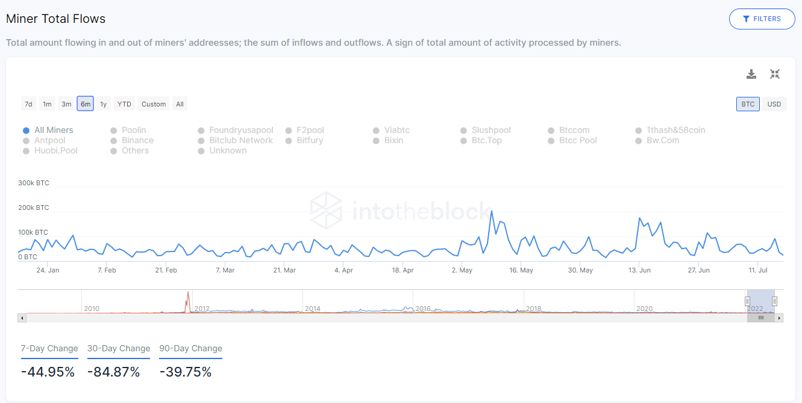
Task: Click the right range handle in navigator
Action: point(775,301)
